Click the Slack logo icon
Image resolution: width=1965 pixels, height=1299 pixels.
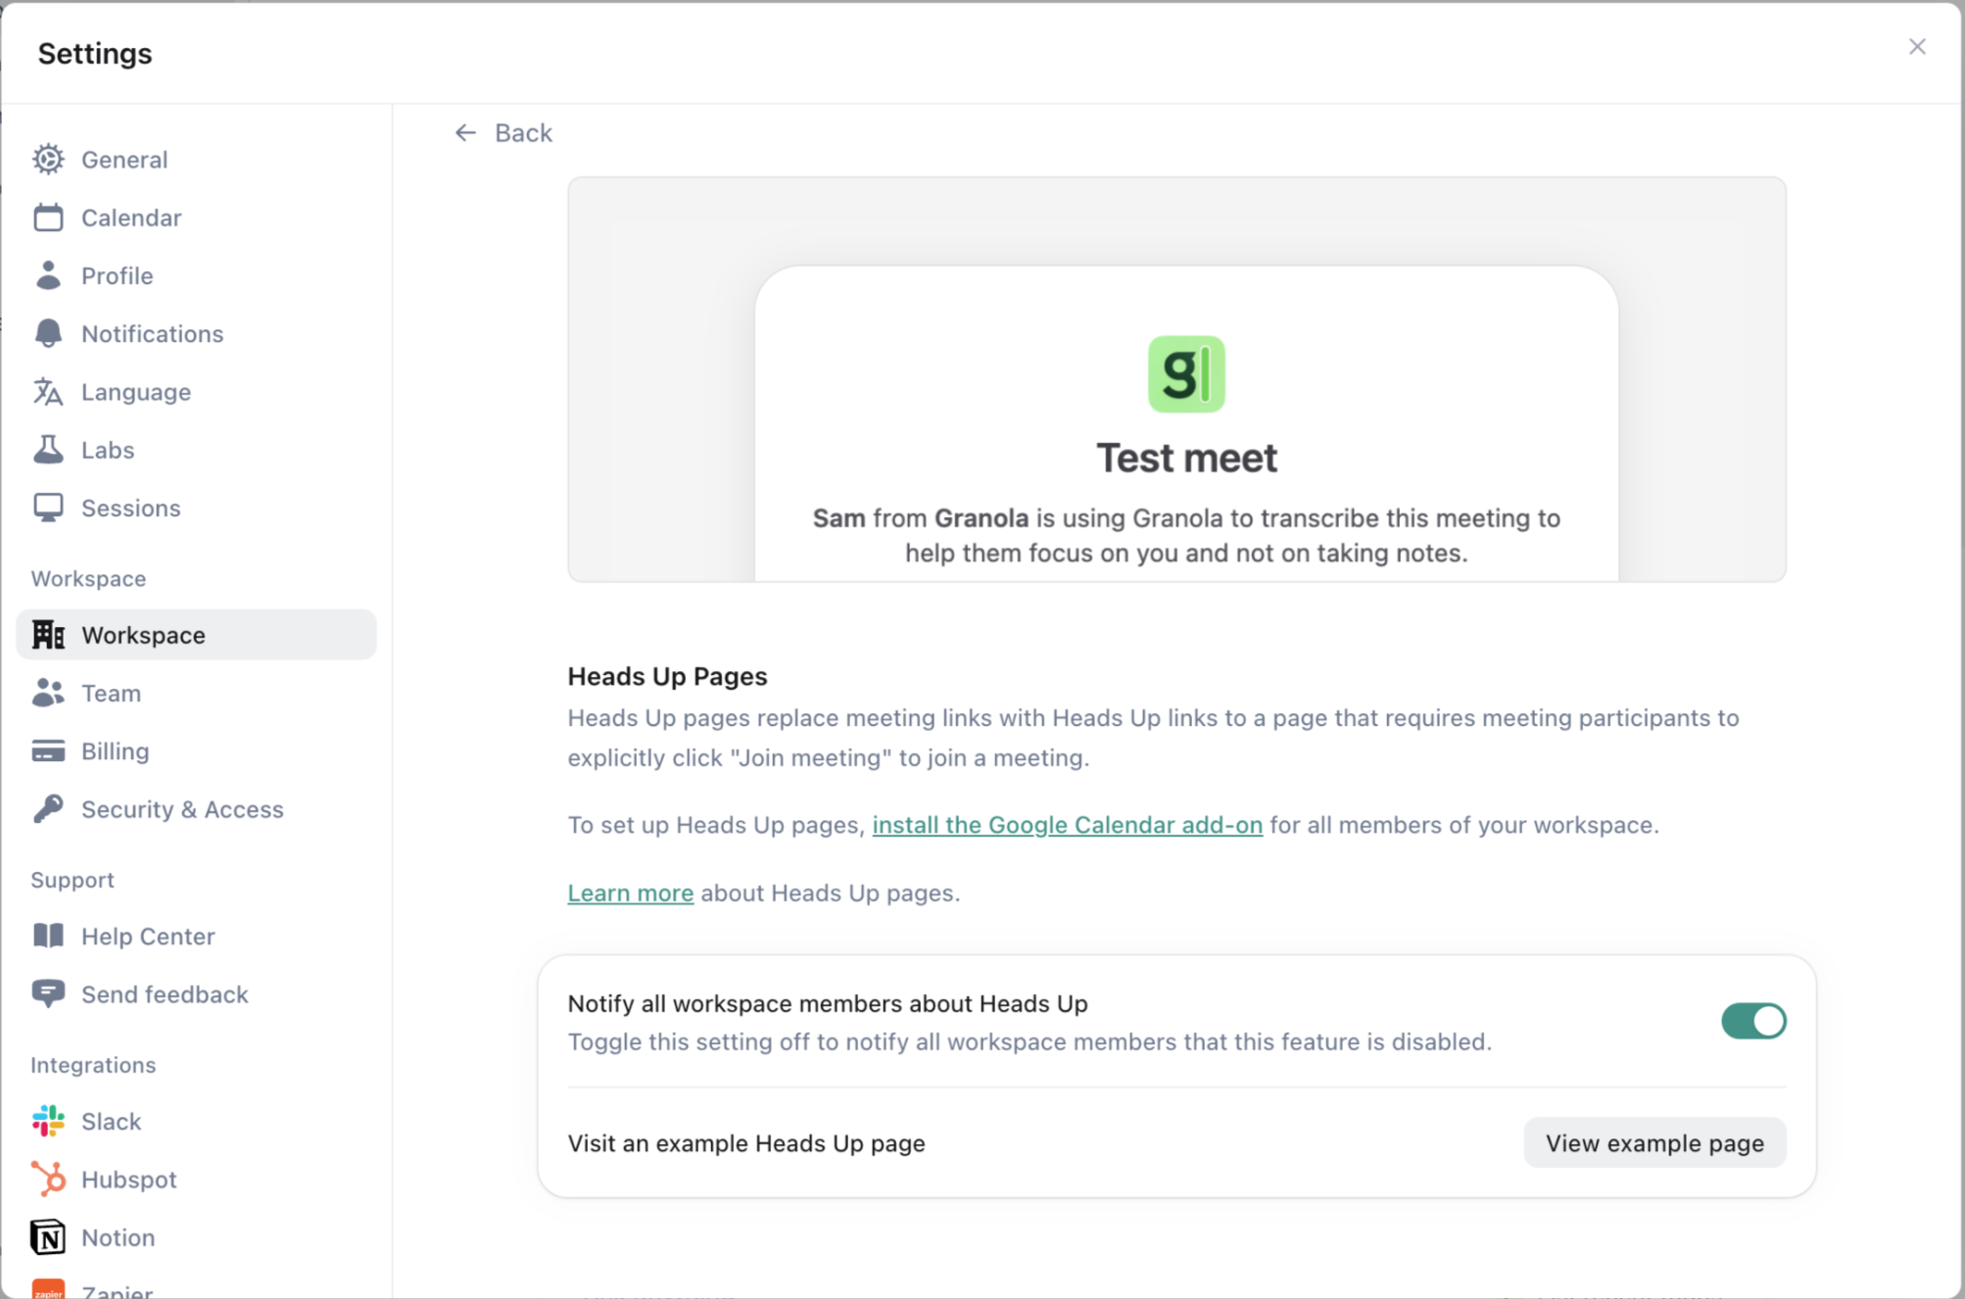pyautogui.click(x=48, y=1121)
